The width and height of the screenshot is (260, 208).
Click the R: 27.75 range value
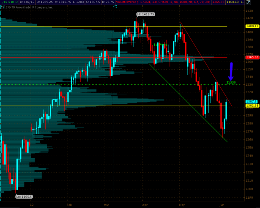(x=108, y=2)
